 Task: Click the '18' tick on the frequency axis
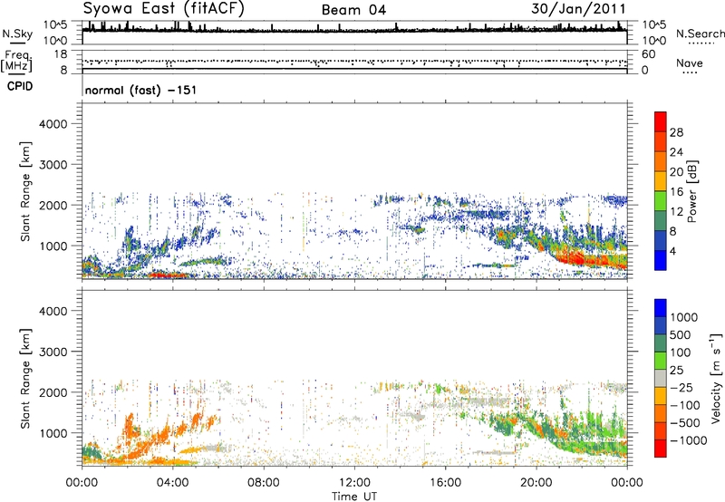pos(61,54)
